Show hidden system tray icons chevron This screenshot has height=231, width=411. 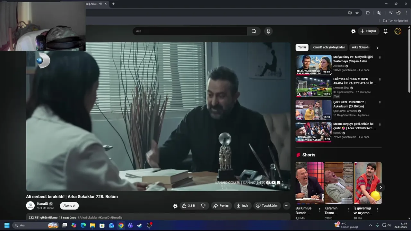(x=370, y=225)
